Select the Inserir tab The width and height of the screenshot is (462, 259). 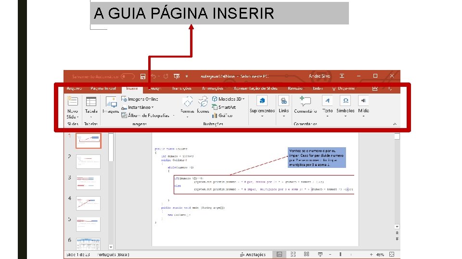pyautogui.click(x=132, y=88)
